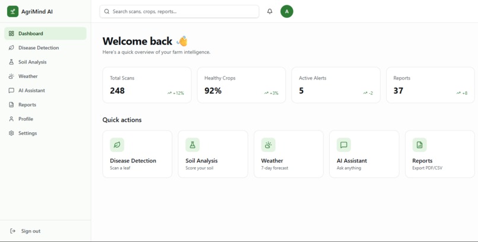This screenshot has height=242, width=478.
Task: Click the Active Alerts stat label
Action: pyautogui.click(x=313, y=78)
